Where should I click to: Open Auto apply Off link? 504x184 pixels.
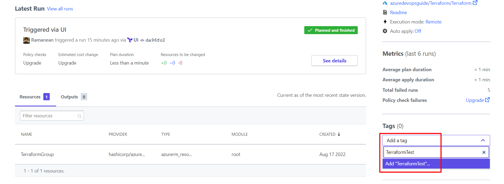[x=418, y=31]
